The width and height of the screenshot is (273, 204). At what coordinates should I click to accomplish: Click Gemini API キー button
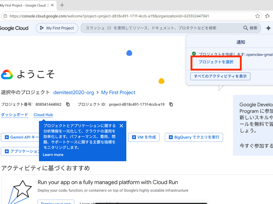tap(20, 137)
